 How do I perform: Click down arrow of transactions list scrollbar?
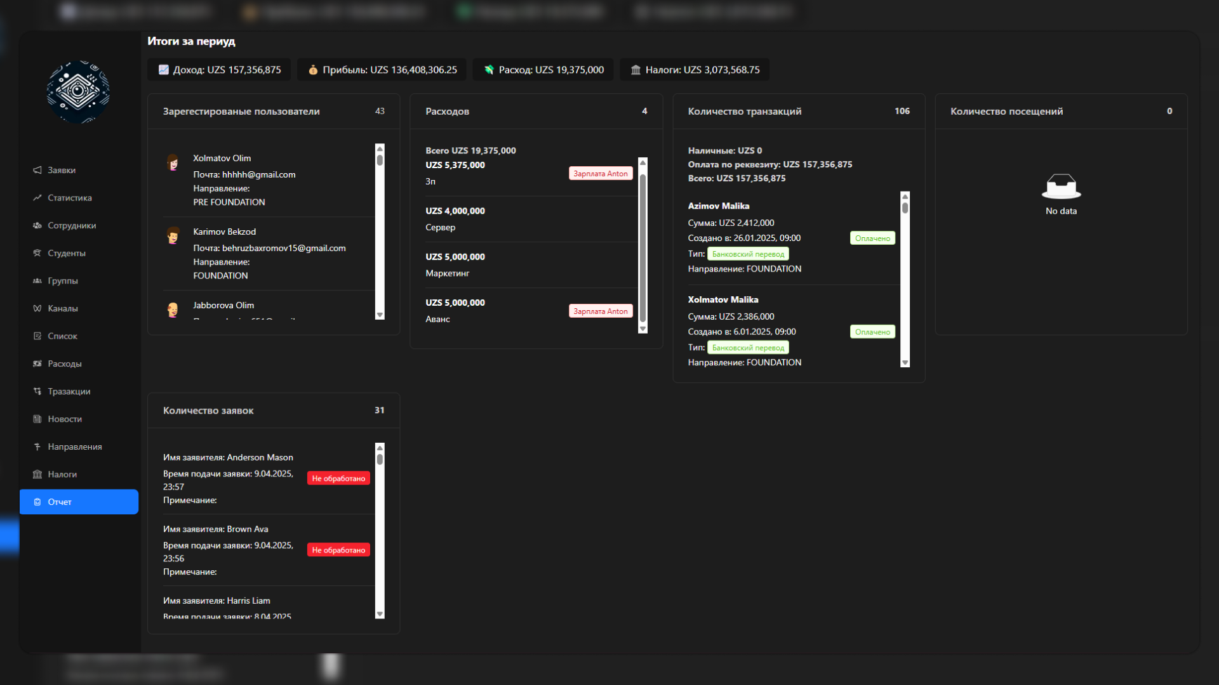click(x=905, y=363)
